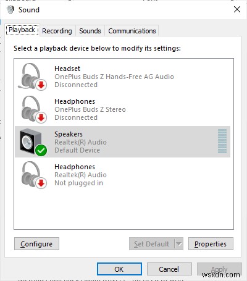This screenshot has width=247, height=281.
Task: Open the Sounds tab
Action: click(90, 31)
